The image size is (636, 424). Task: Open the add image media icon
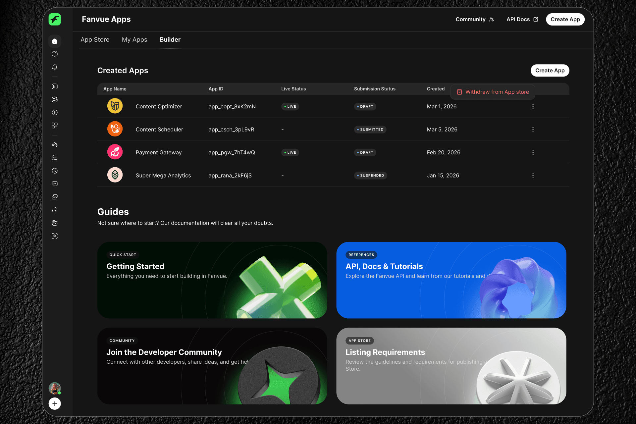click(55, 99)
